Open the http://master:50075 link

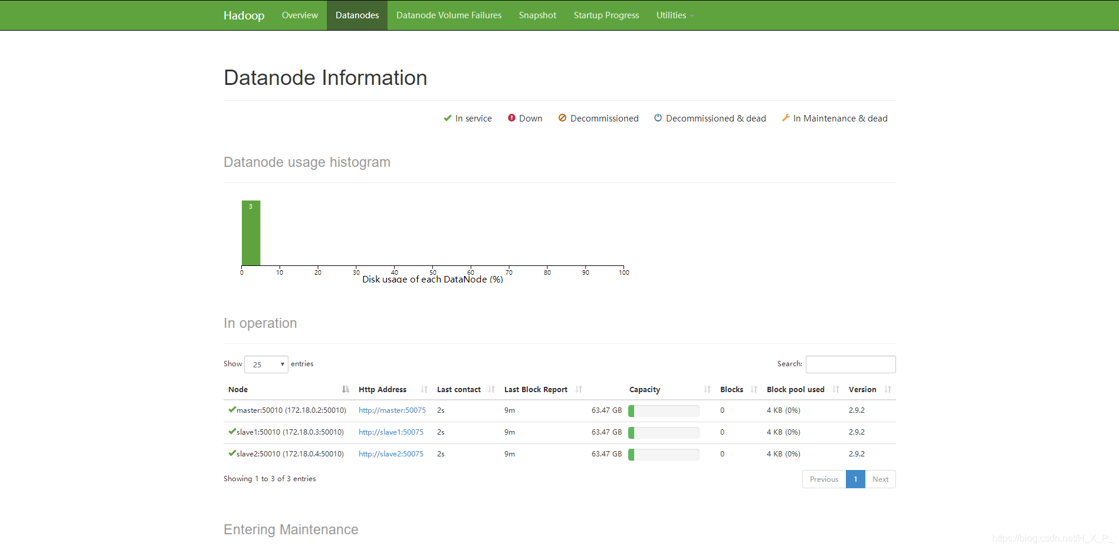392,410
